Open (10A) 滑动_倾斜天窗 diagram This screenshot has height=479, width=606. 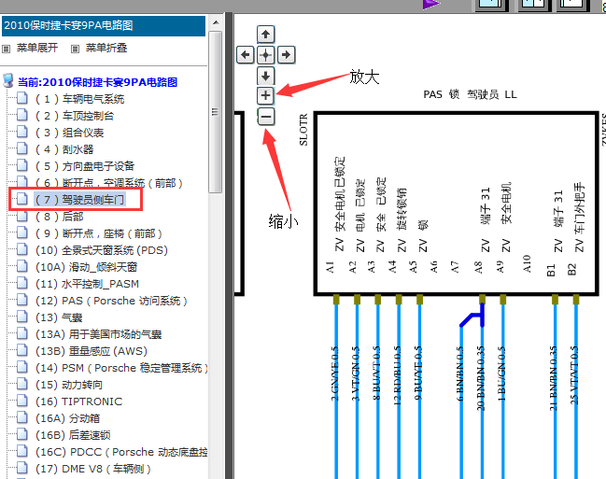(x=86, y=267)
